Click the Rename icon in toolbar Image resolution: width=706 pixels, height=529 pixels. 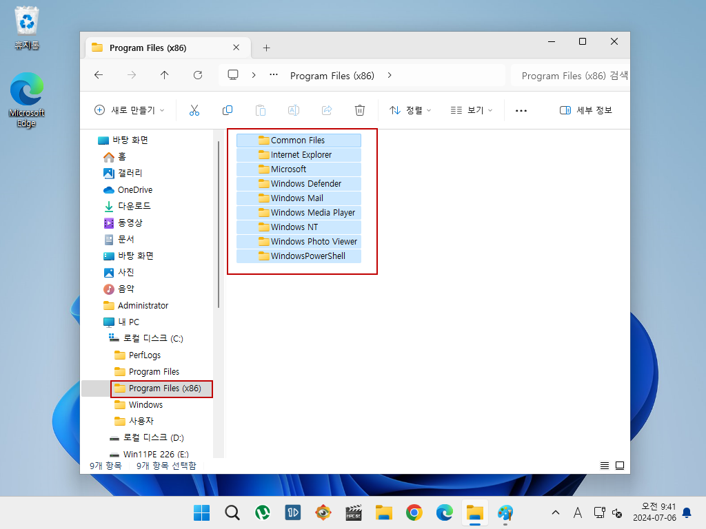[x=294, y=110]
